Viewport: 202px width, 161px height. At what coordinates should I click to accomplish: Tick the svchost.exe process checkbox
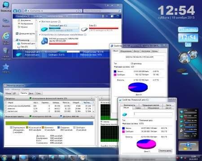(x=6, y=106)
